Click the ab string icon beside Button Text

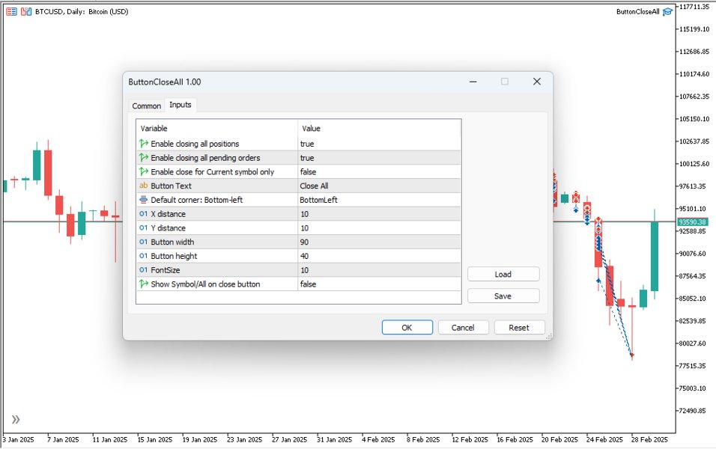(x=143, y=186)
